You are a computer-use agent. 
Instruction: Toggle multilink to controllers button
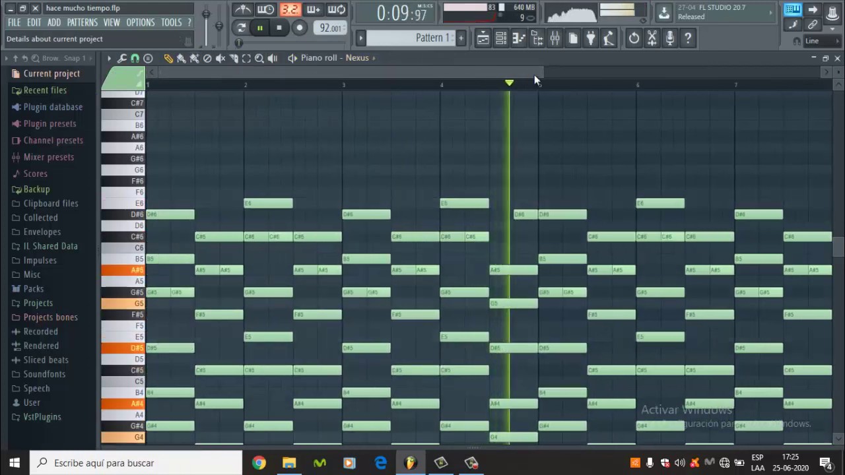point(813,24)
